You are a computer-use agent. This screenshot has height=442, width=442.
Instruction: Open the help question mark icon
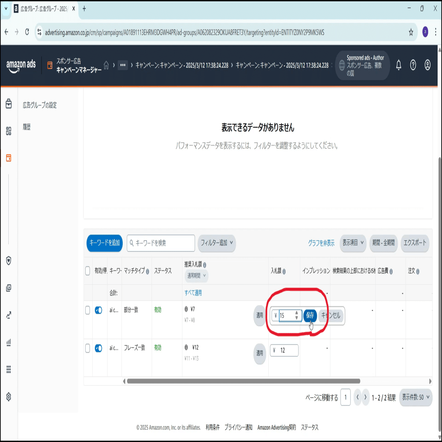(x=413, y=65)
